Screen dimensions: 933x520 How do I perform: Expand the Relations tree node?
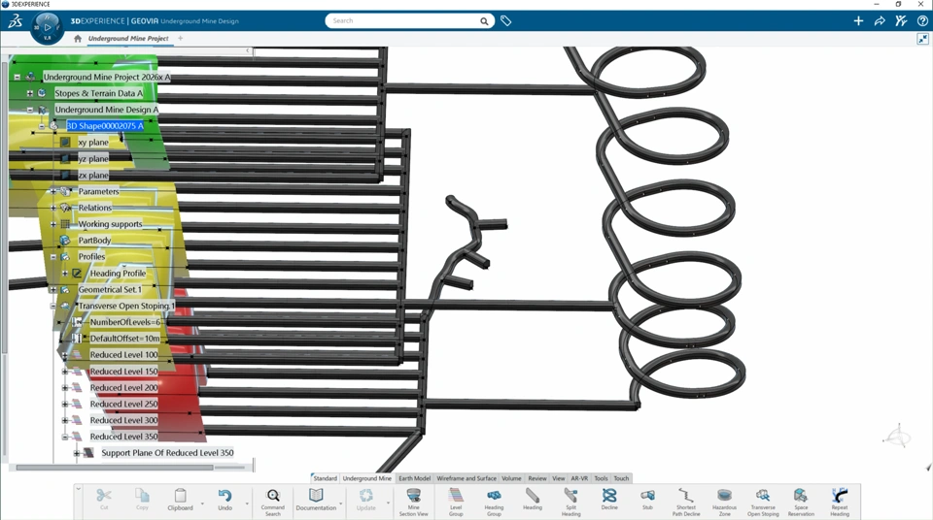click(52, 208)
